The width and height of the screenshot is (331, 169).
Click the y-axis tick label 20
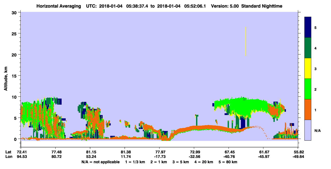coord(15,54)
